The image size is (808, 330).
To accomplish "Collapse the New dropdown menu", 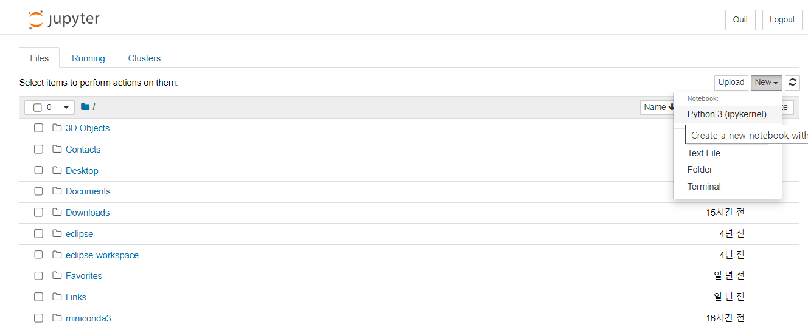I will [x=766, y=83].
